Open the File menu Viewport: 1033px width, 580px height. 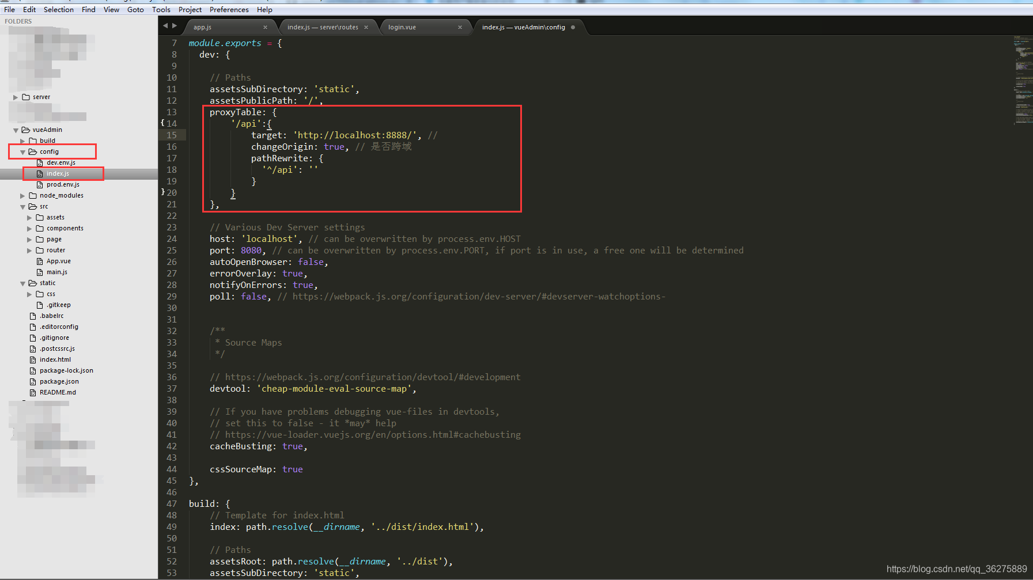(x=9, y=10)
